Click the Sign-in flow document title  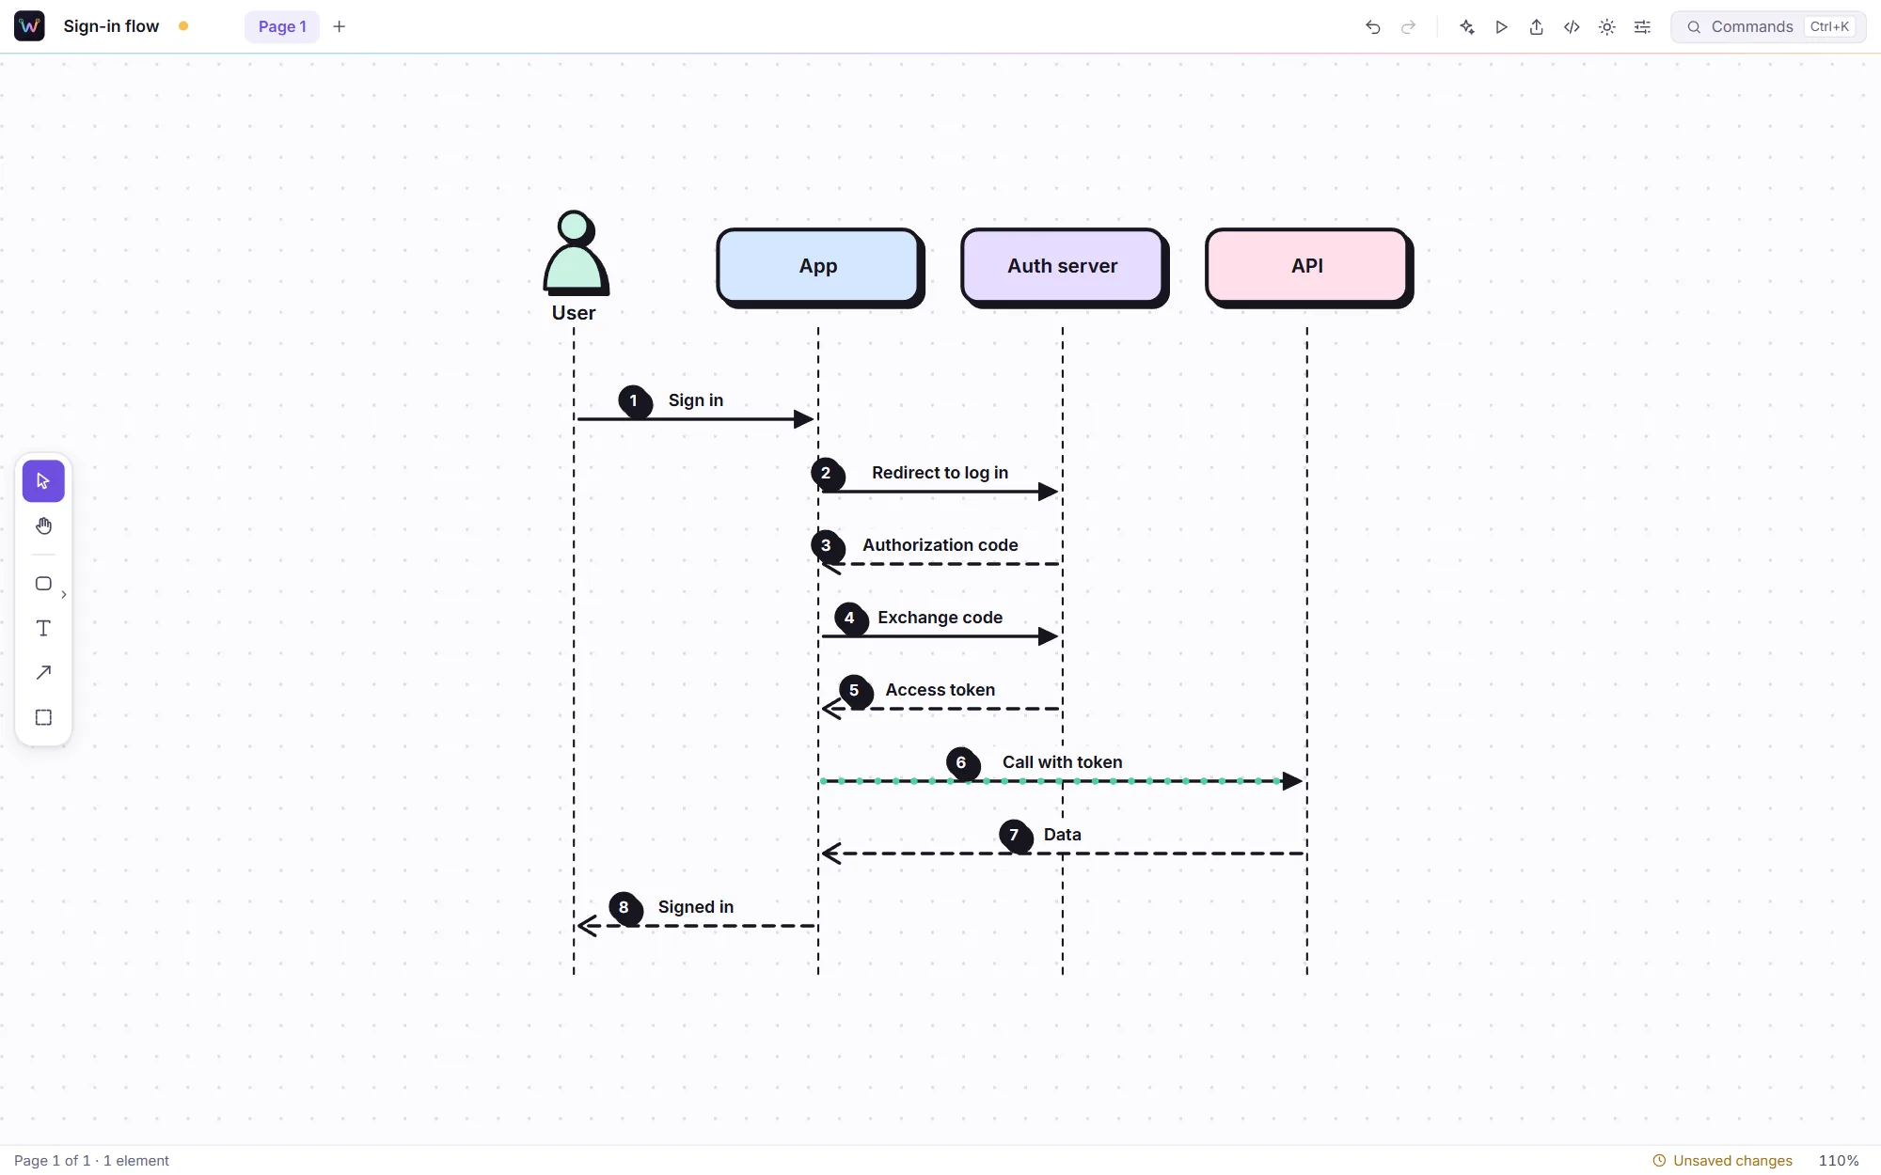coord(111,26)
